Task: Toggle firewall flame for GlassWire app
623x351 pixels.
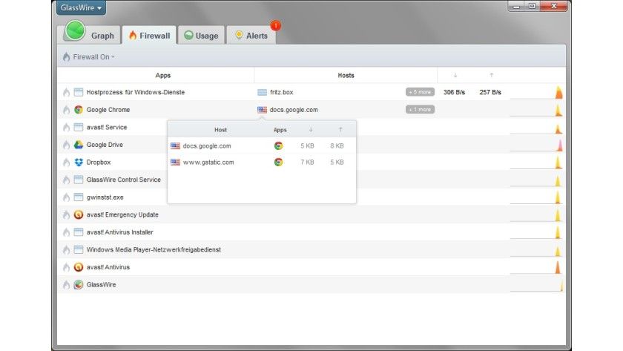Action: coord(66,285)
